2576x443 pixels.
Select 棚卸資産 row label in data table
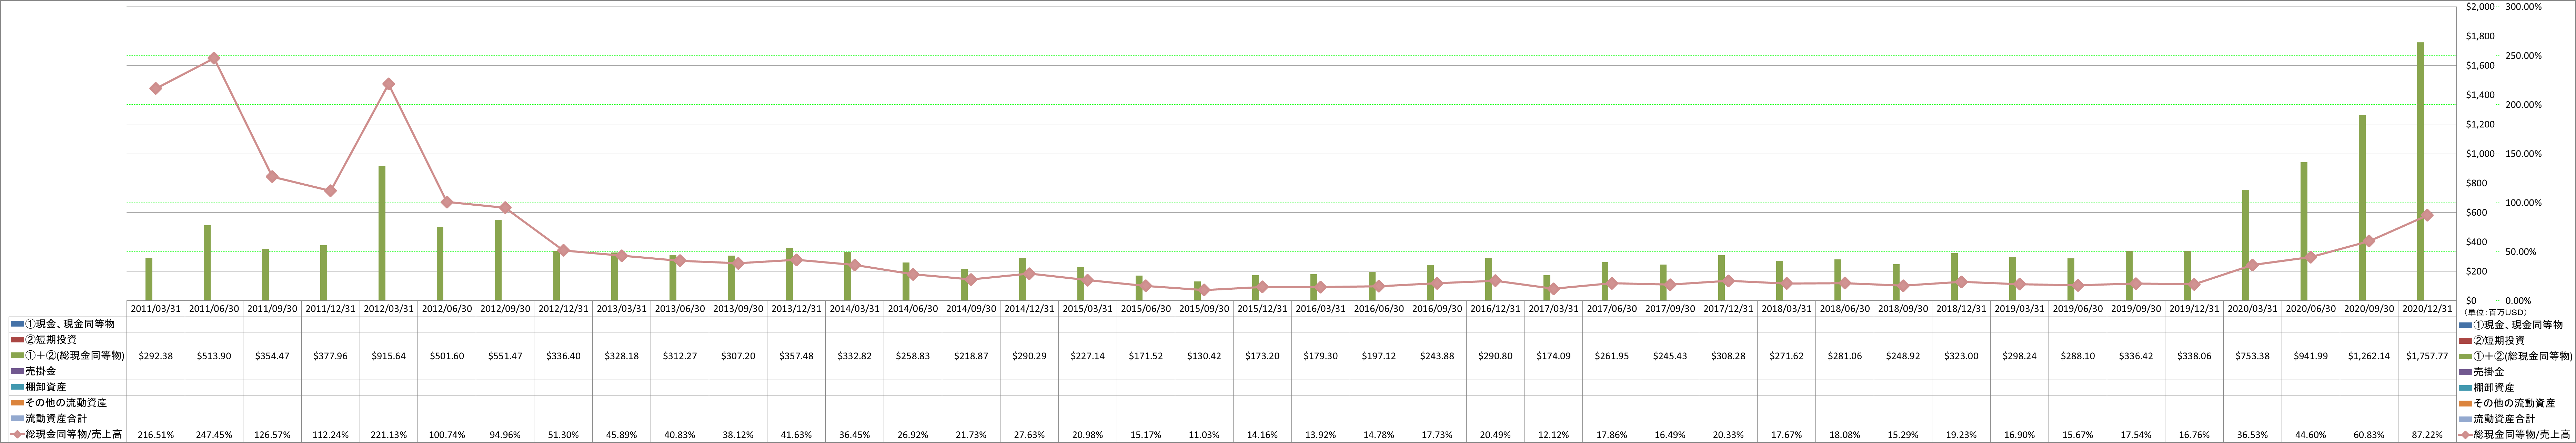(46, 387)
